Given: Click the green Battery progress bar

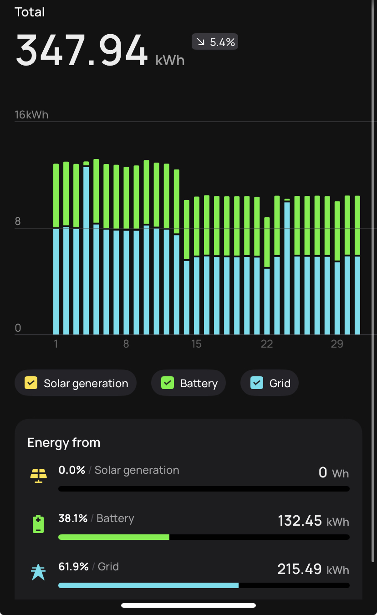Looking at the screenshot, I should [114, 537].
